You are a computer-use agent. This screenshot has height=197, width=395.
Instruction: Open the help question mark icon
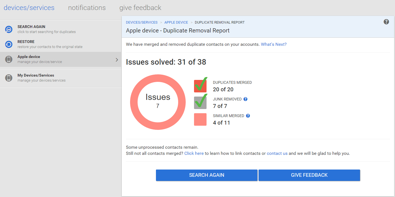[386, 22]
